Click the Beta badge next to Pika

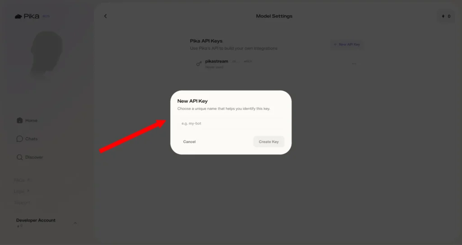point(46,16)
